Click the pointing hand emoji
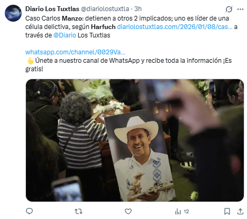247x219 pixels. [30, 61]
